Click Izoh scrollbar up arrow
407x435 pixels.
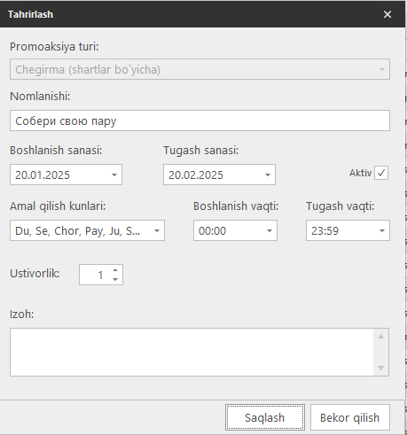tap(381, 337)
